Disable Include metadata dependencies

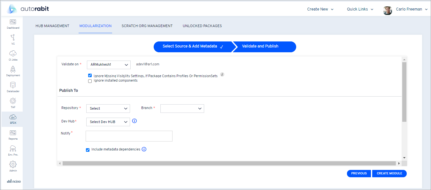[x=88, y=150]
